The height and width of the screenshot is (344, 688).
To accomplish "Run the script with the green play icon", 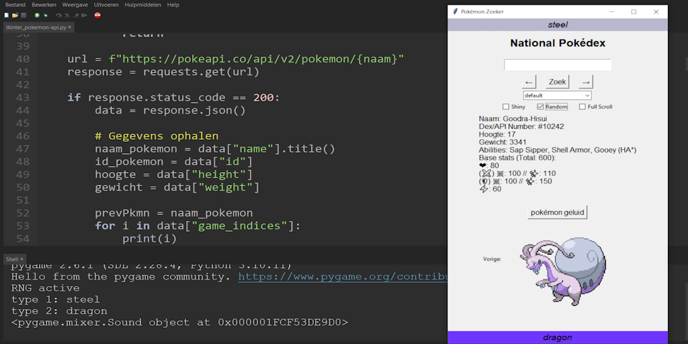I will point(37,15).
